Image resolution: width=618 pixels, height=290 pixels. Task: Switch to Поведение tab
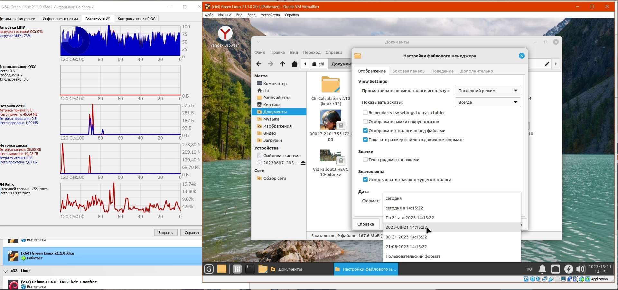442,71
